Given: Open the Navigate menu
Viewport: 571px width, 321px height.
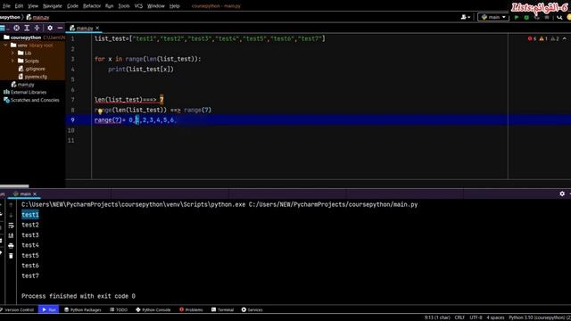Looking at the screenshot, I should [53, 6].
